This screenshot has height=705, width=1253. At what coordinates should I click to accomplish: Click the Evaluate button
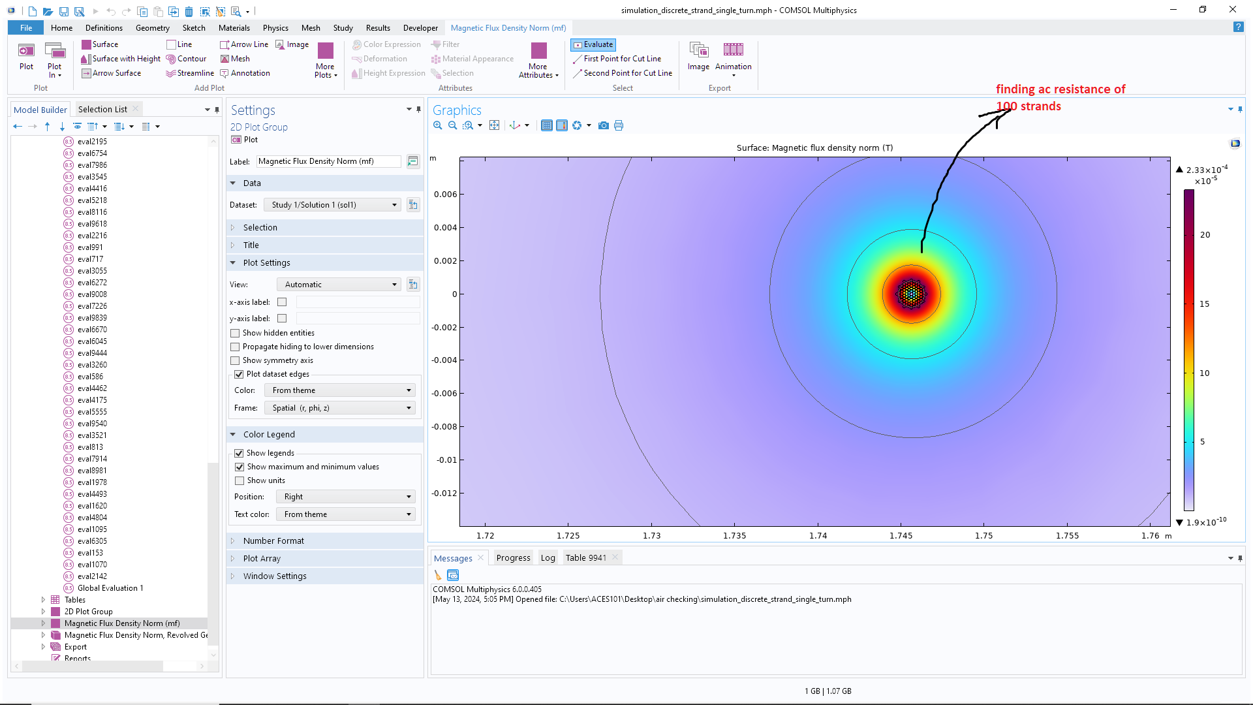click(x=593, y=44)
